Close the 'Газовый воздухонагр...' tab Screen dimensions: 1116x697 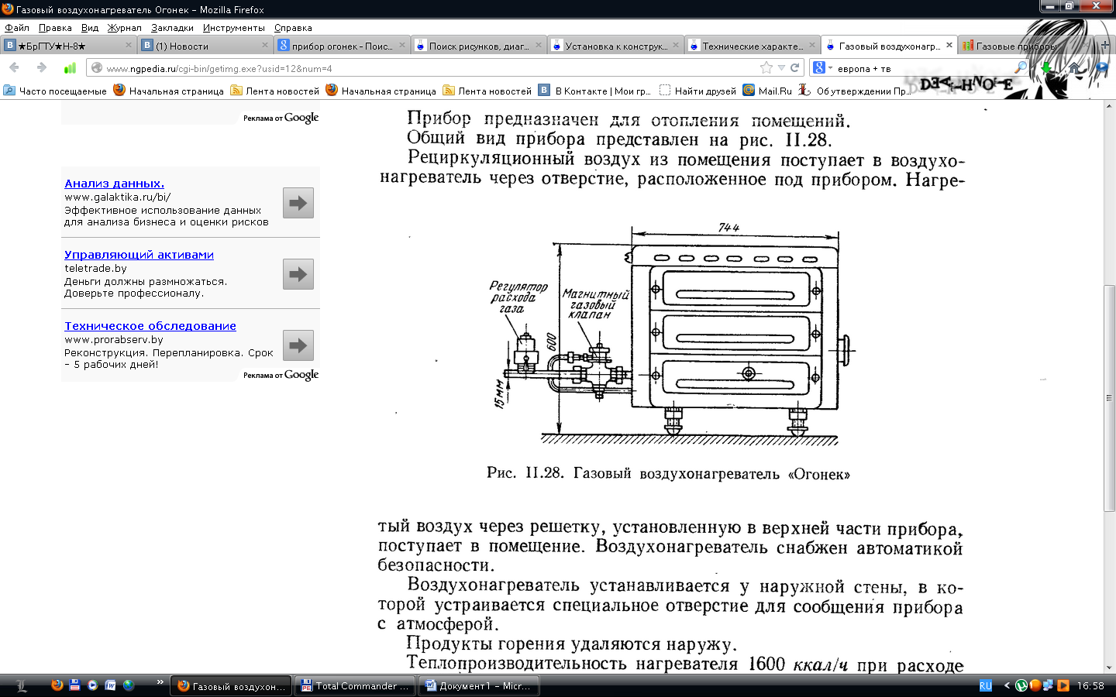tap(949, 46)
